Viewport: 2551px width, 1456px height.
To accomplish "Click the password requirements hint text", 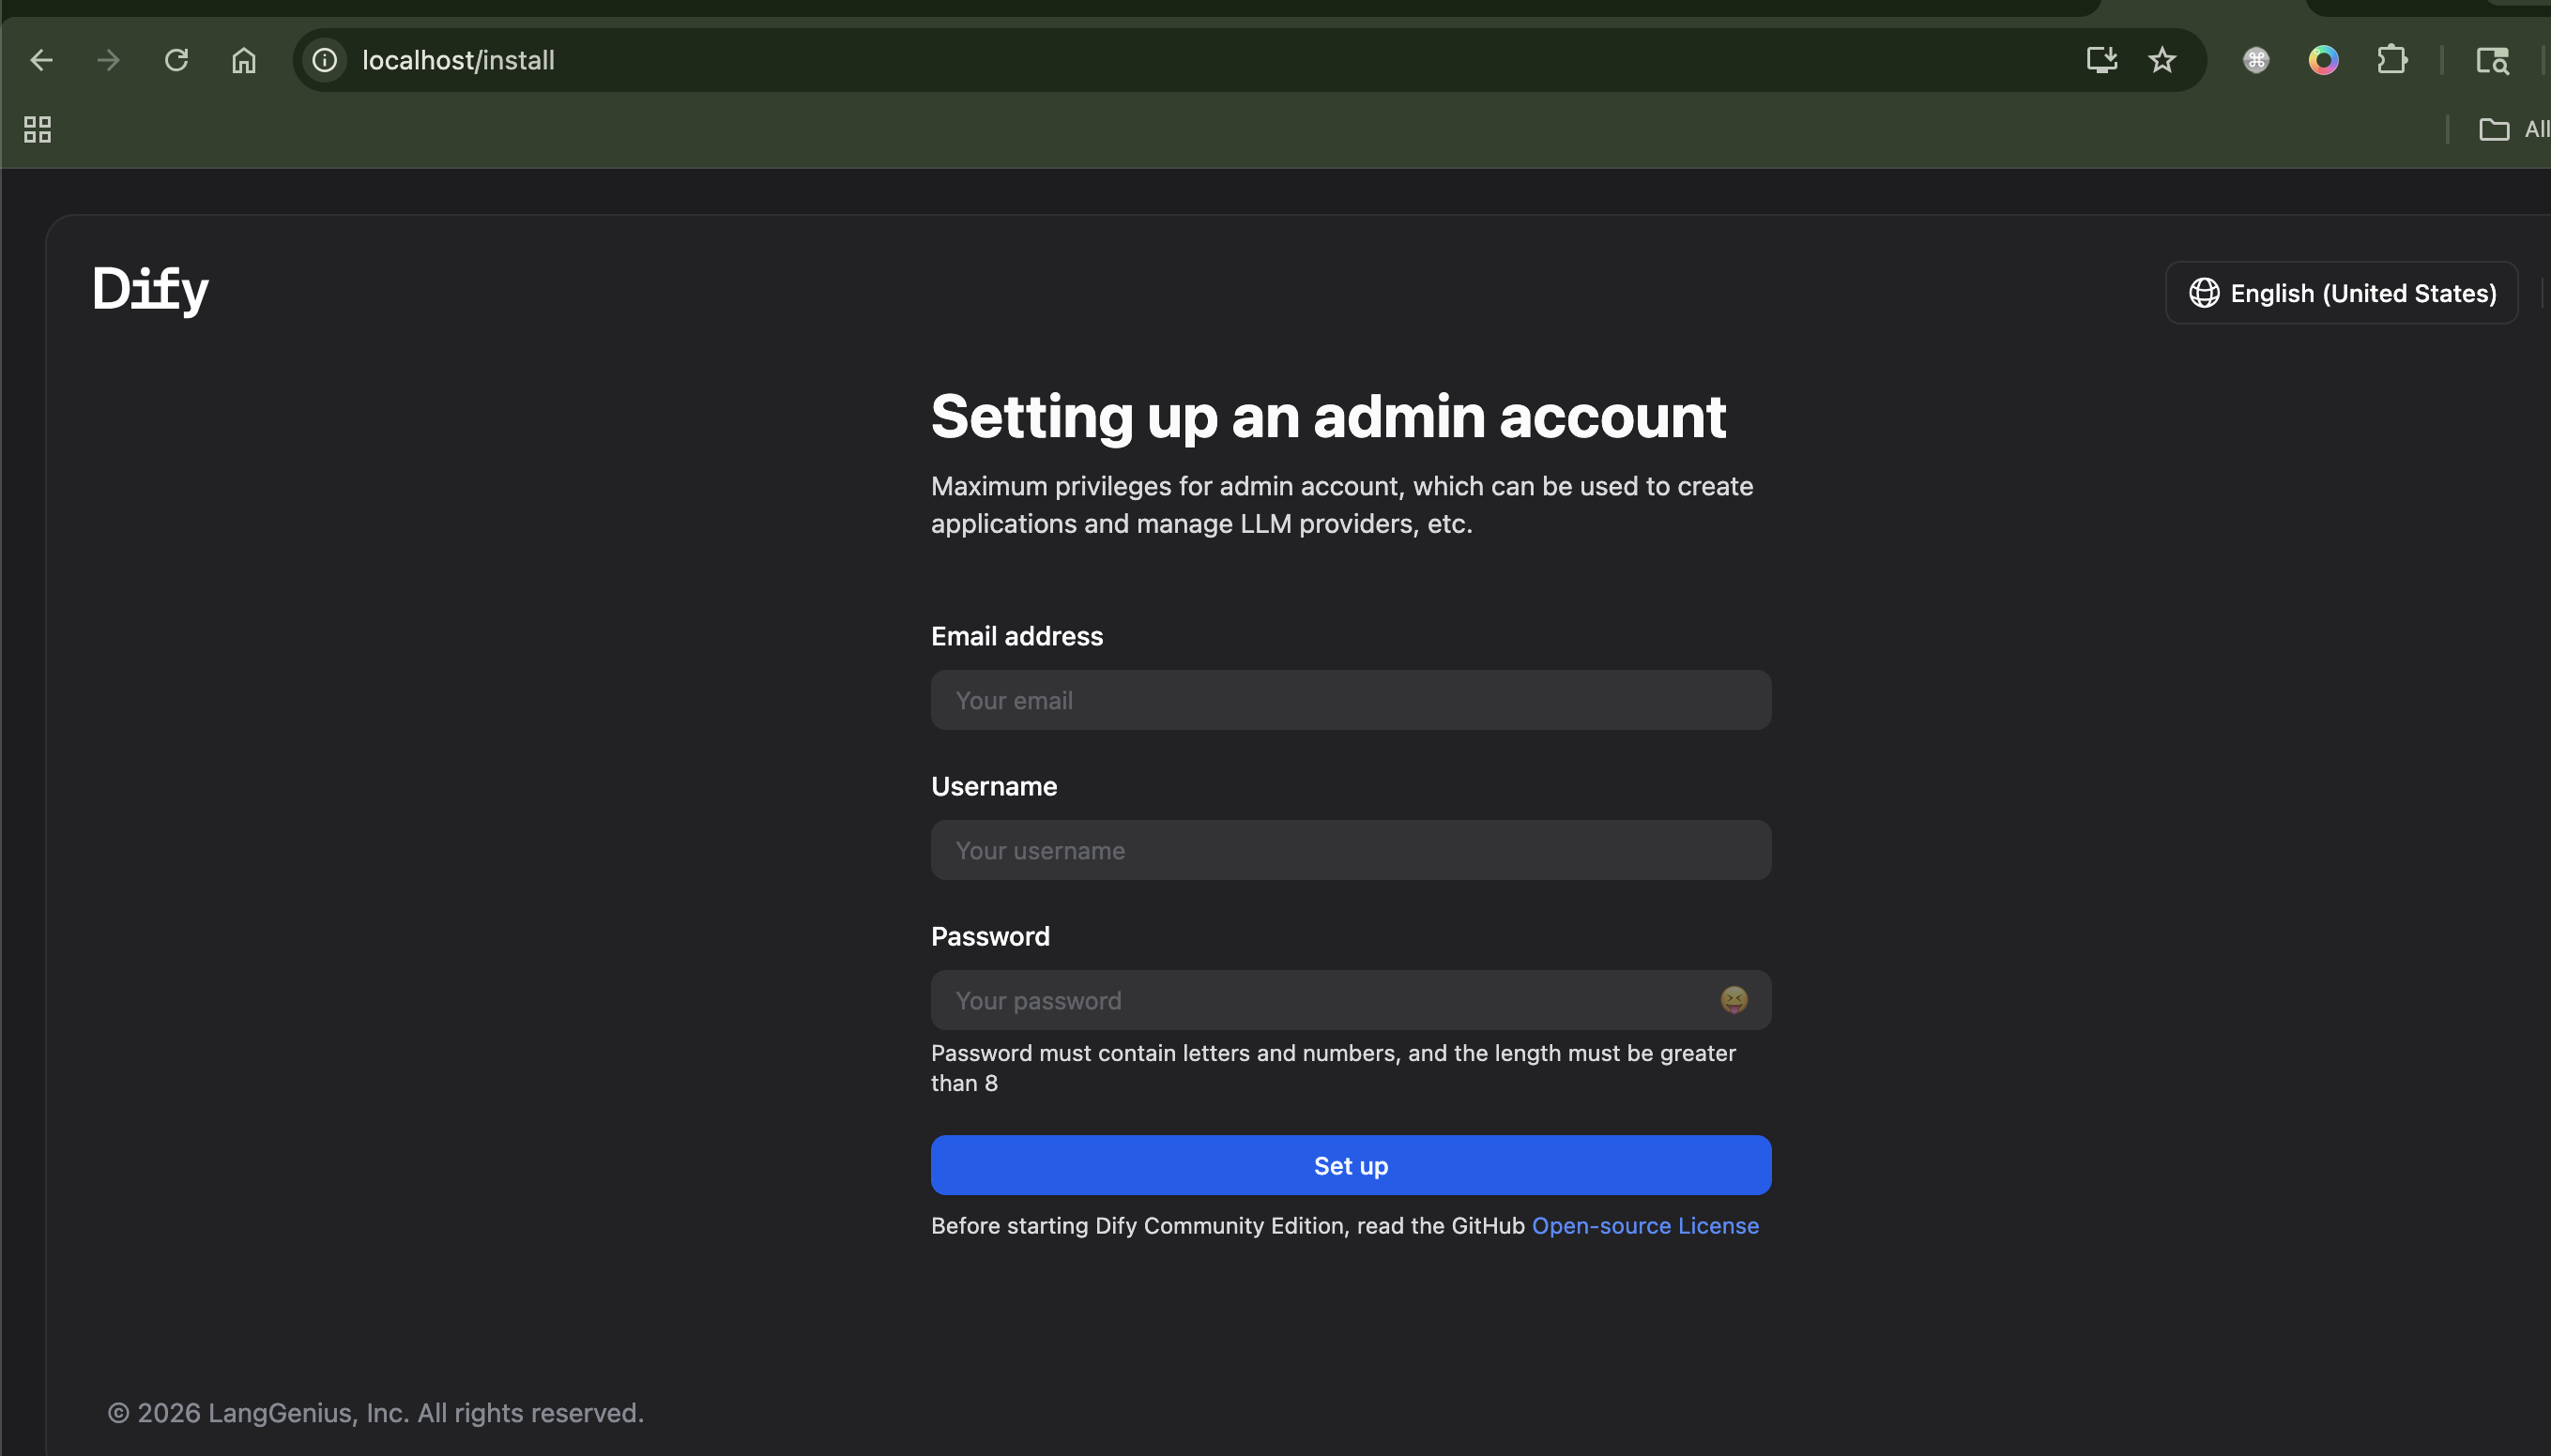I will click(1334, 1068).
